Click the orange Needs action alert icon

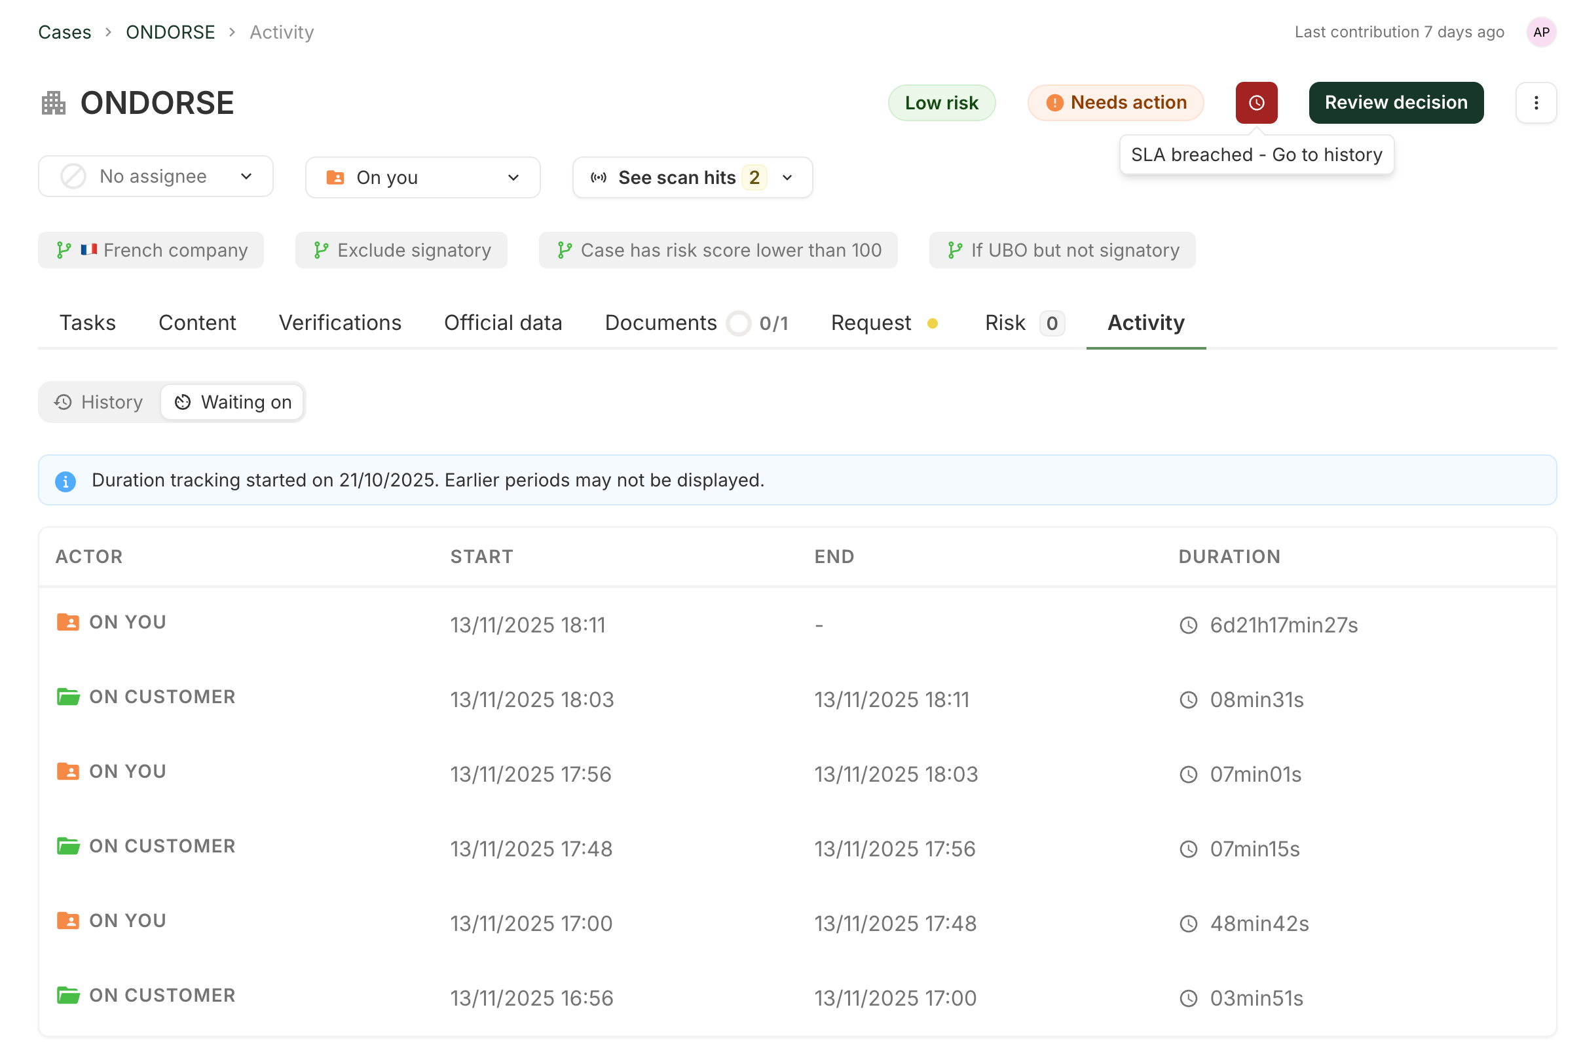click(1054, 103)
